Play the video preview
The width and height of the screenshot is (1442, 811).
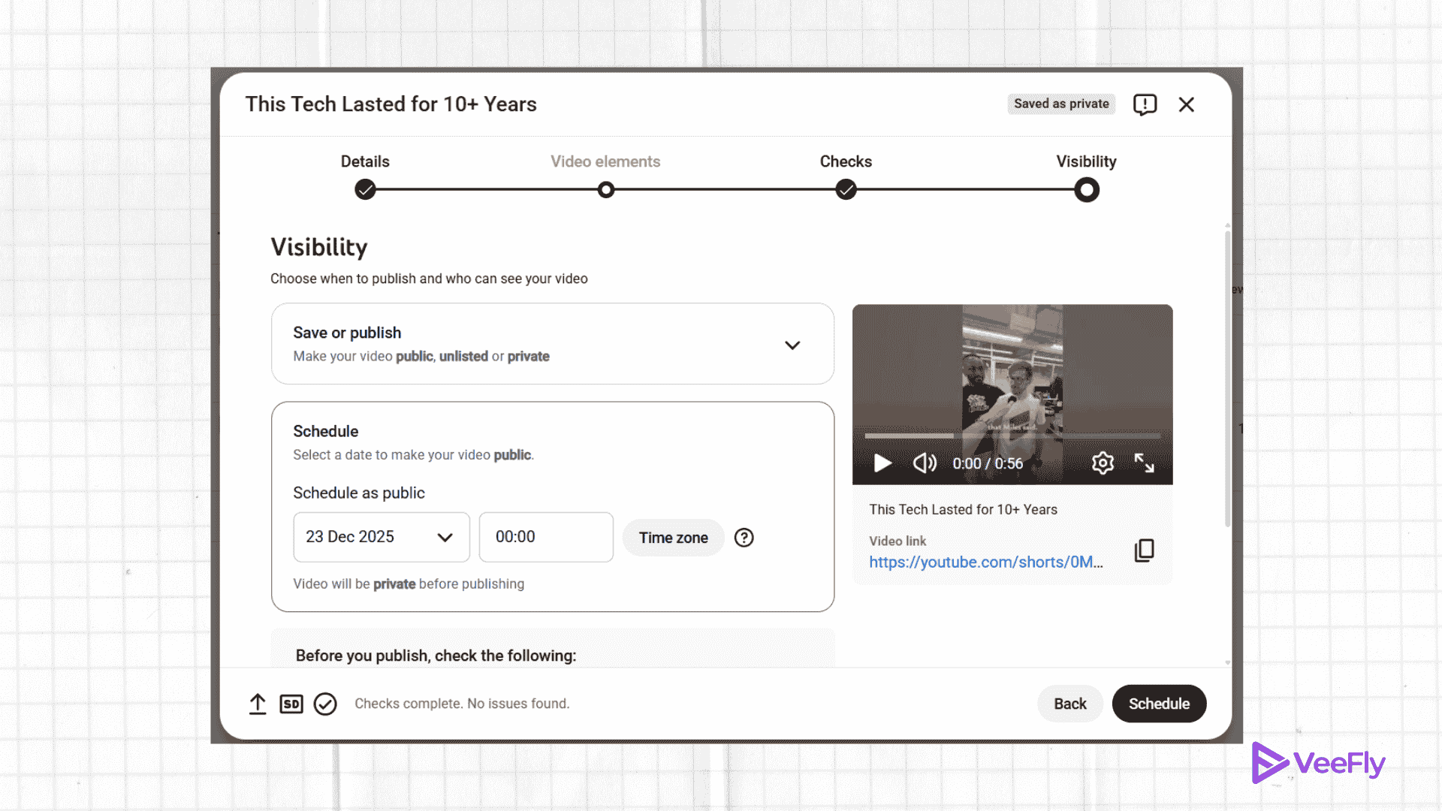pos(883,463)
